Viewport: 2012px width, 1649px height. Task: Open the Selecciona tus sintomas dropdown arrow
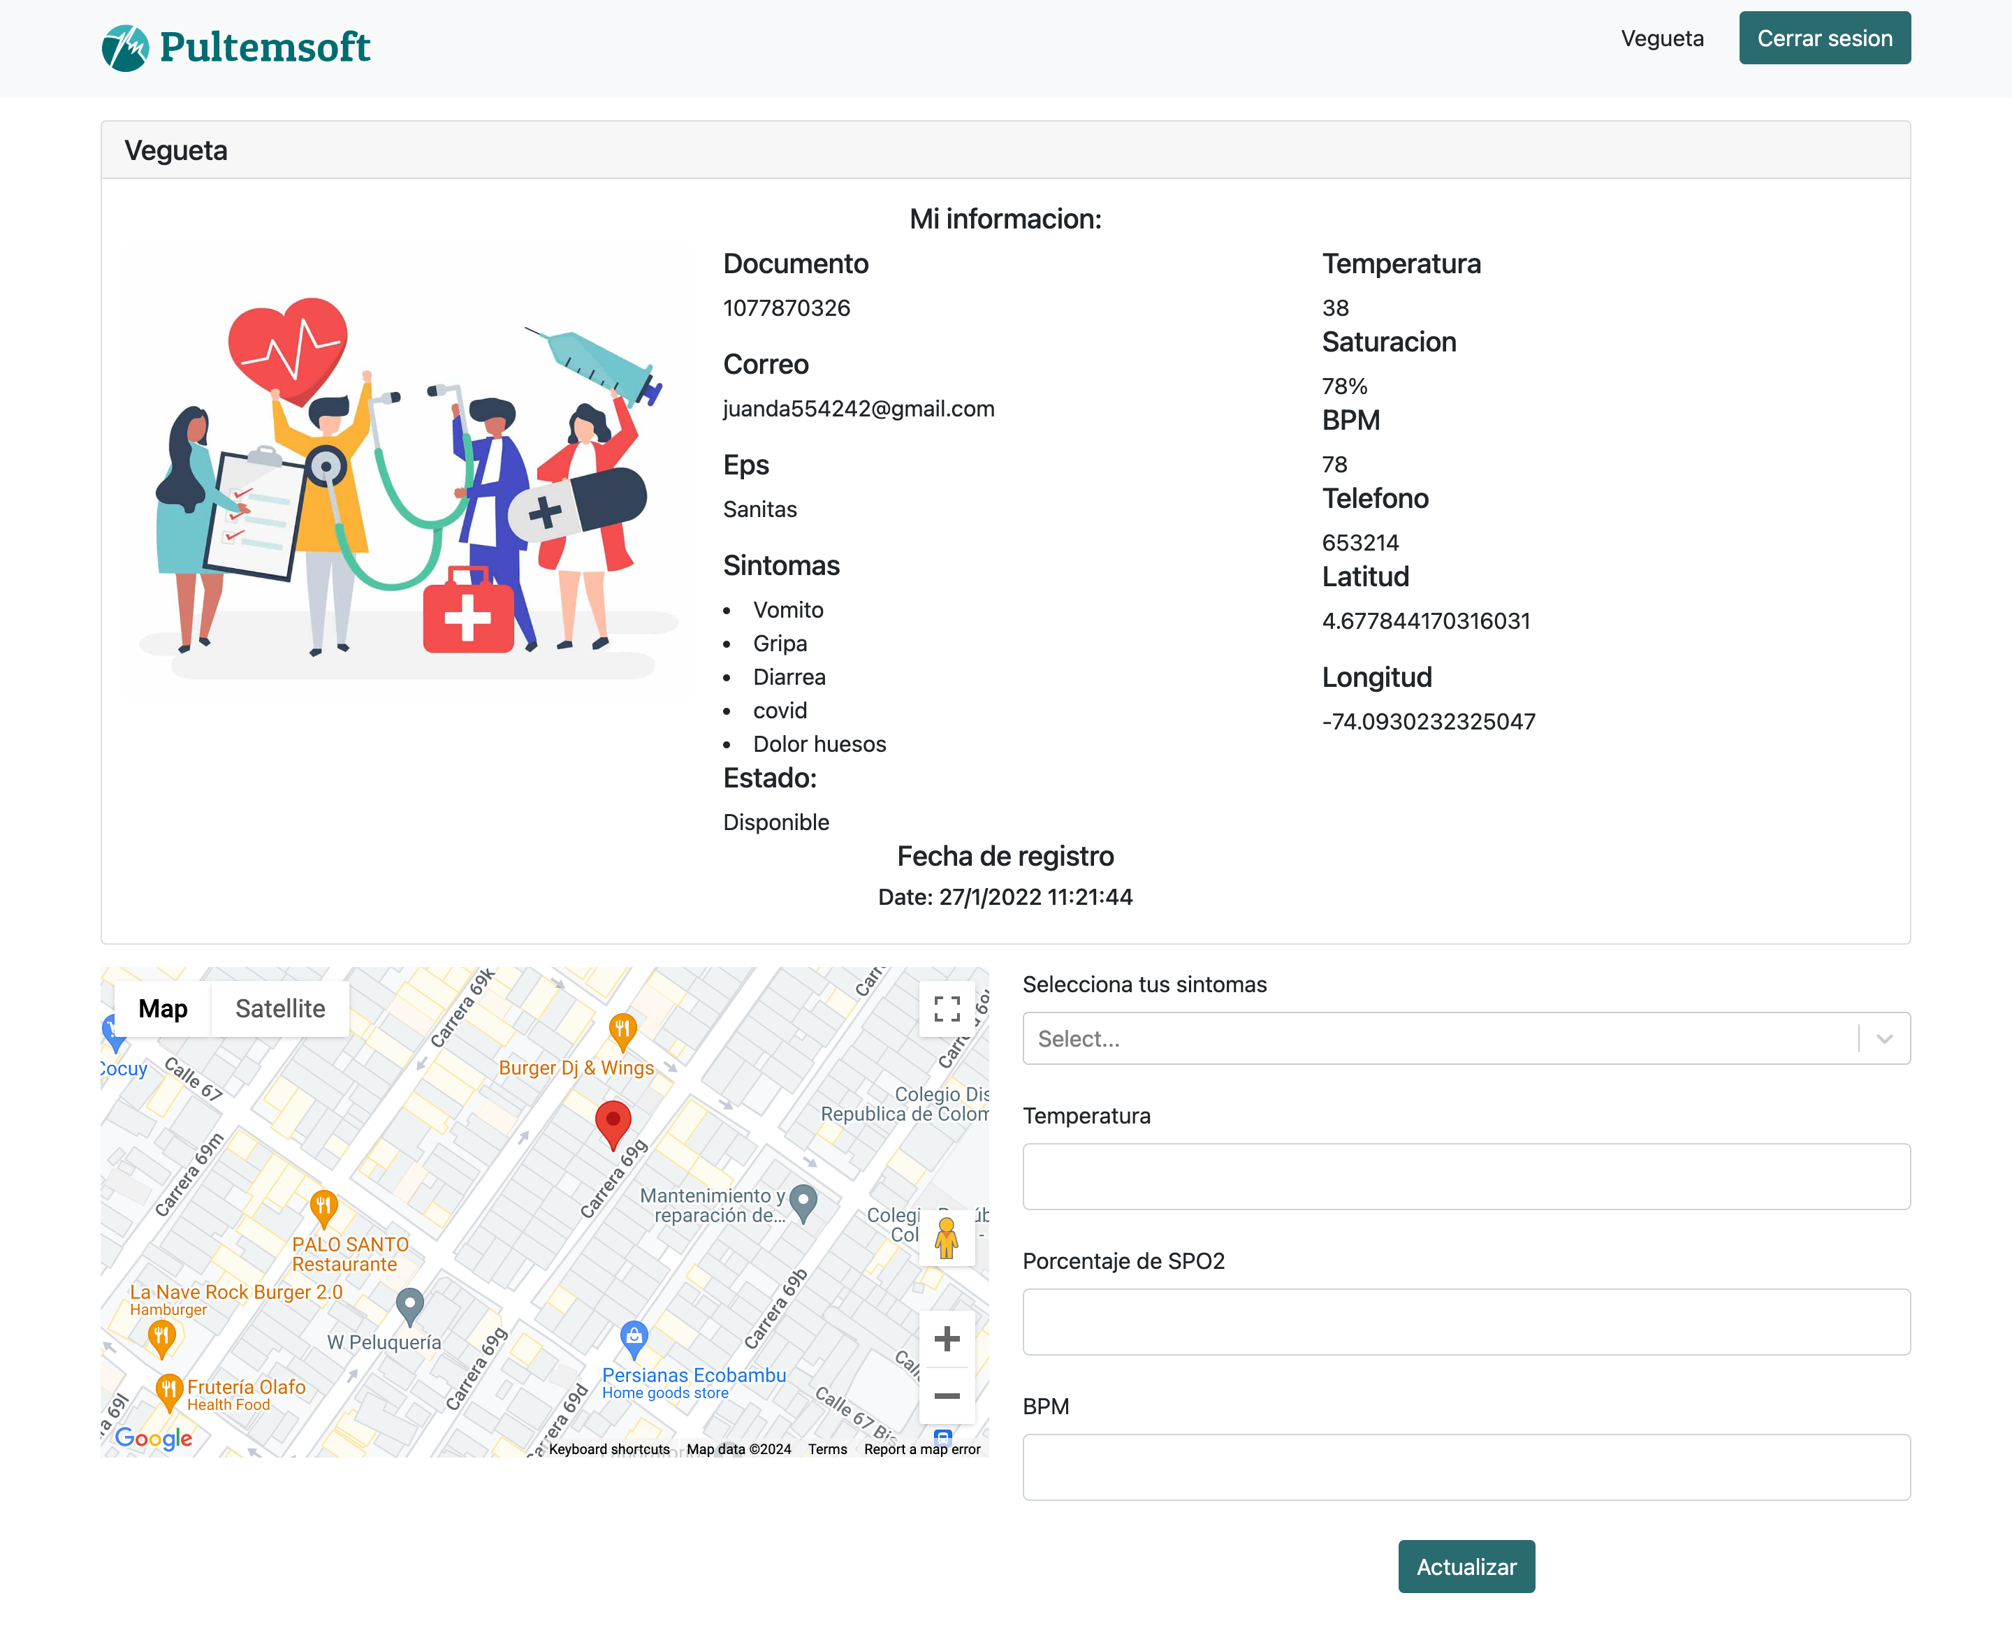click(1885, 1039)
